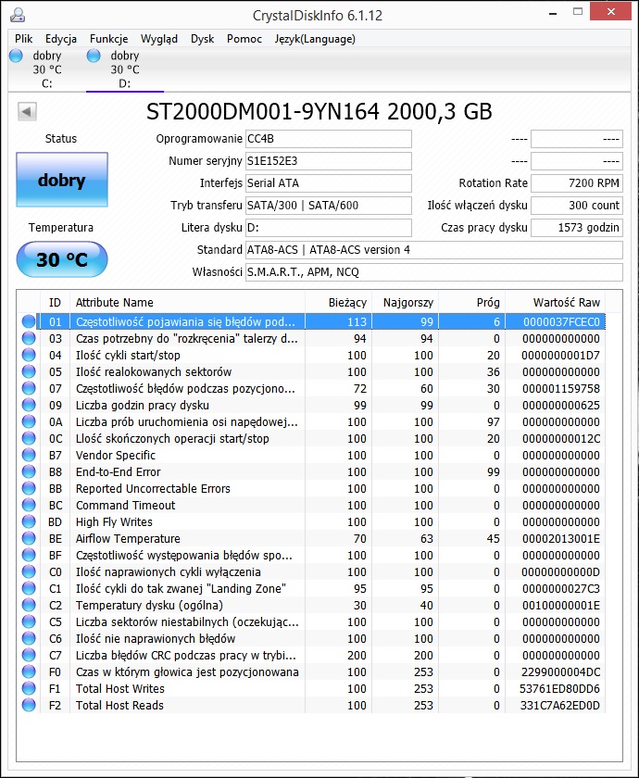Click the status orb for attribute C2
Image resolution: width=639 pixels, height=778 pixels.
click(x=29, y=606)
